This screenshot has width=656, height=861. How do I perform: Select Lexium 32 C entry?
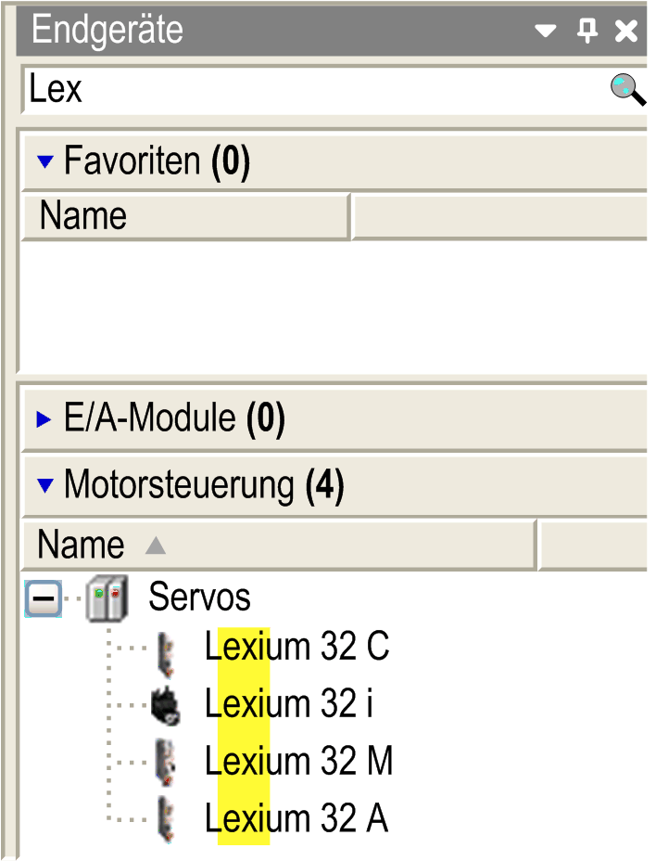(x=296, y=647)
